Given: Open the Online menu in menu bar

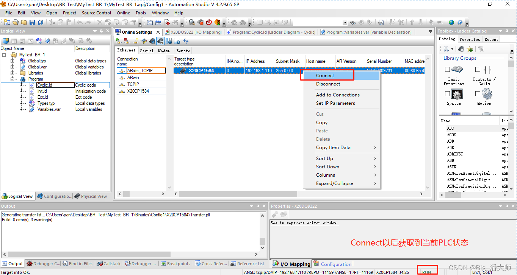Looking at the screenshot, I should (x=123, y=13).
